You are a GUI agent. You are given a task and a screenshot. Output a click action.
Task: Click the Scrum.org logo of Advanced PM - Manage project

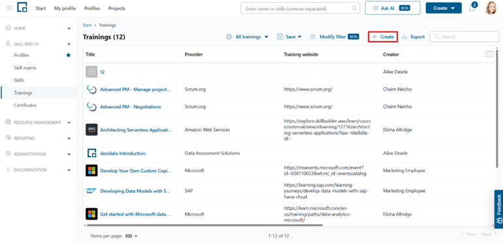point(91,89)
